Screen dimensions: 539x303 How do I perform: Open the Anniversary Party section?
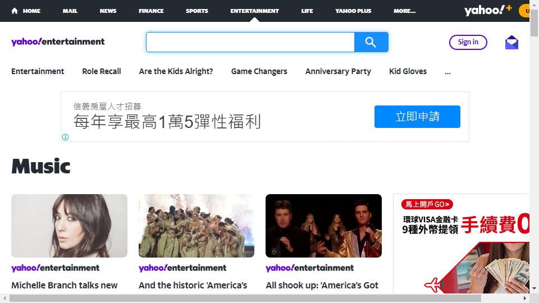click(338, 71)
